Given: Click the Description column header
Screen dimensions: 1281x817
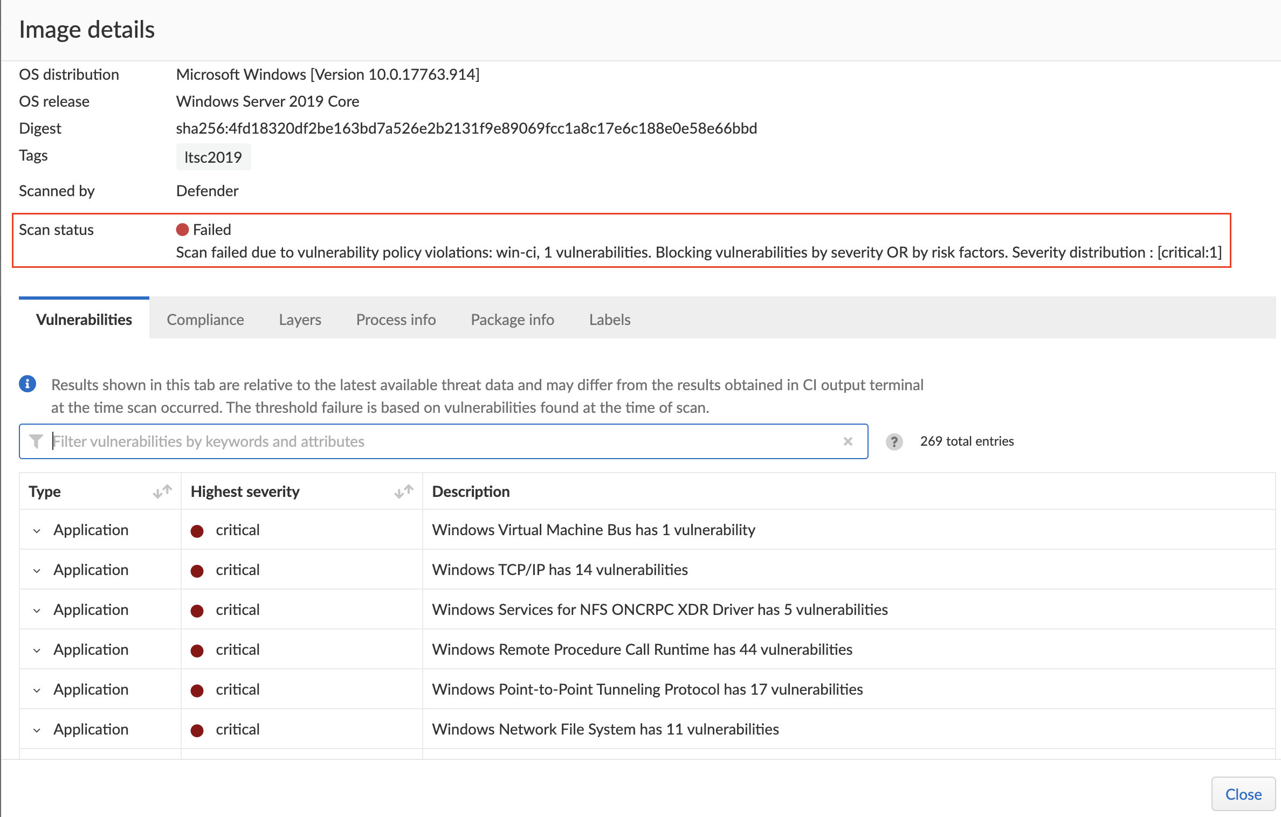Looking at the screenshot, I should [x=471, y=491].
